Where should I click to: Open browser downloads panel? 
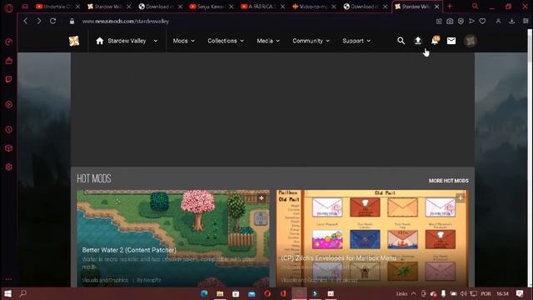click(x=511, y=21)
